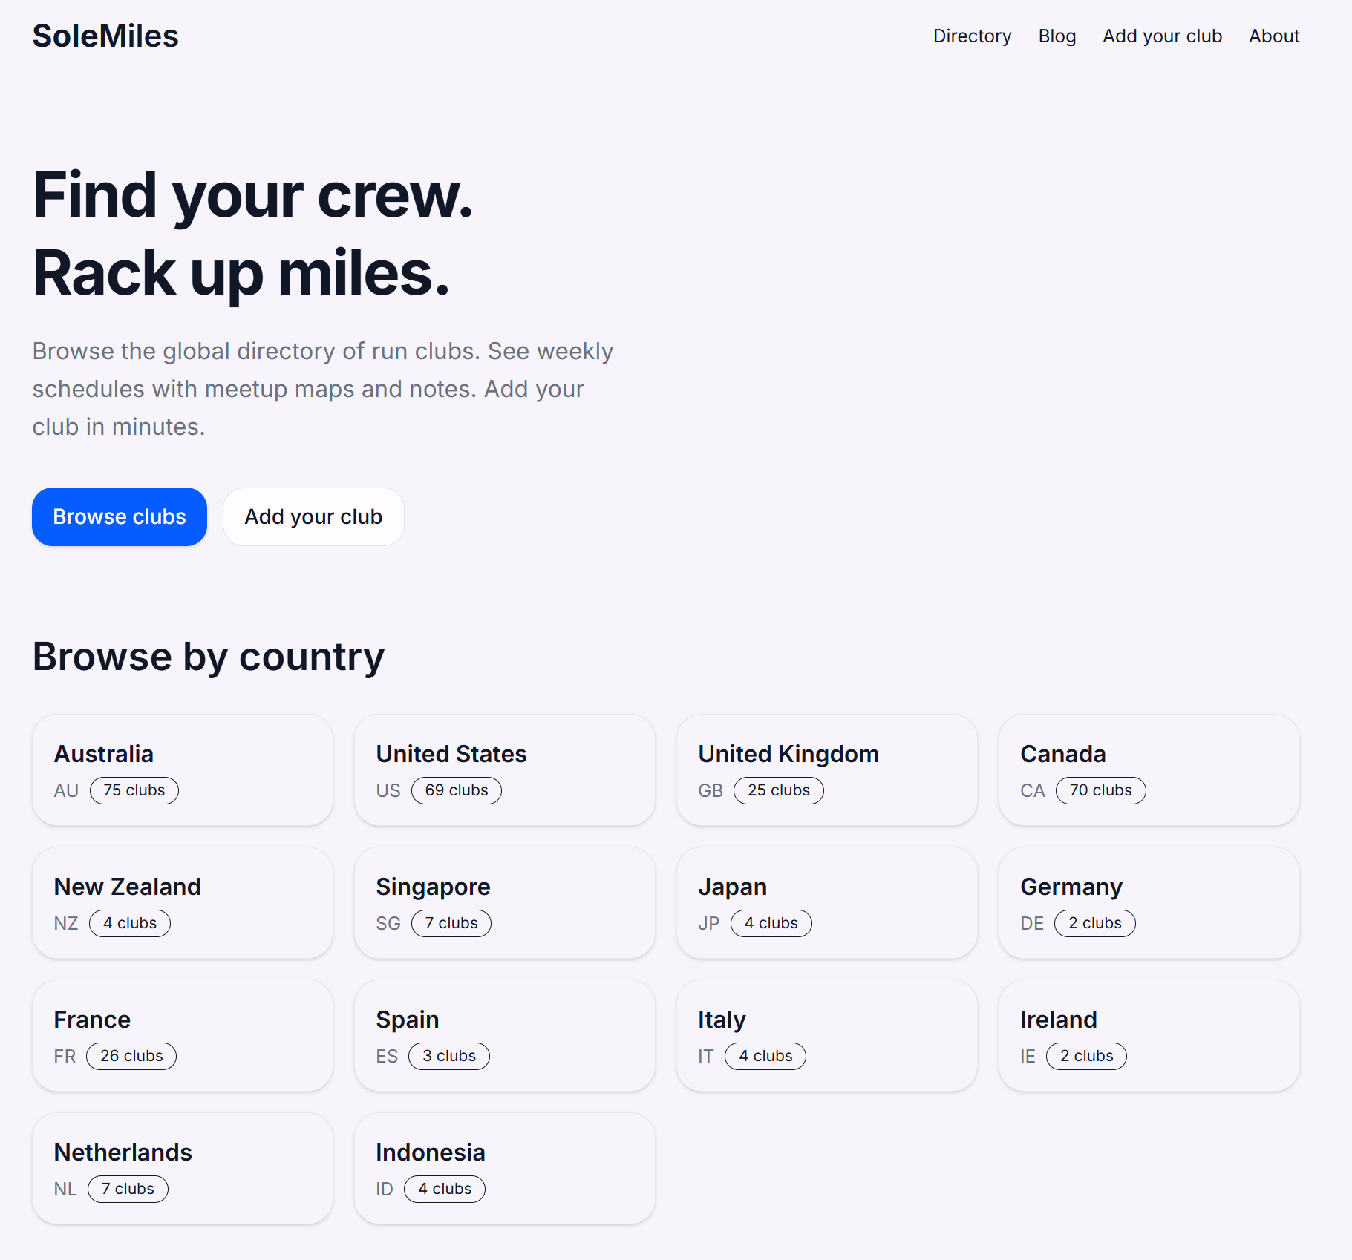
Task: Open the About page
Action: (1274, 36)
